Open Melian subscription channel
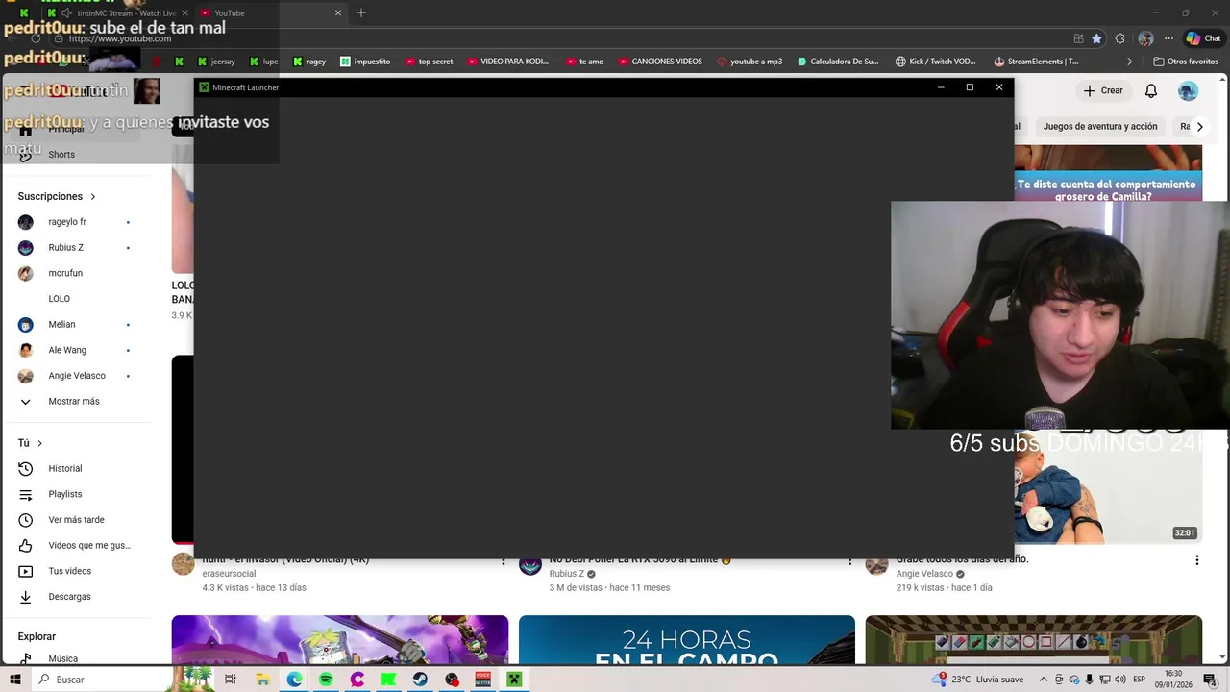 coord(77,324)
